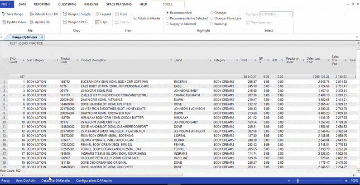
Task: Open the FILE menu
Action: pos(7,4)
